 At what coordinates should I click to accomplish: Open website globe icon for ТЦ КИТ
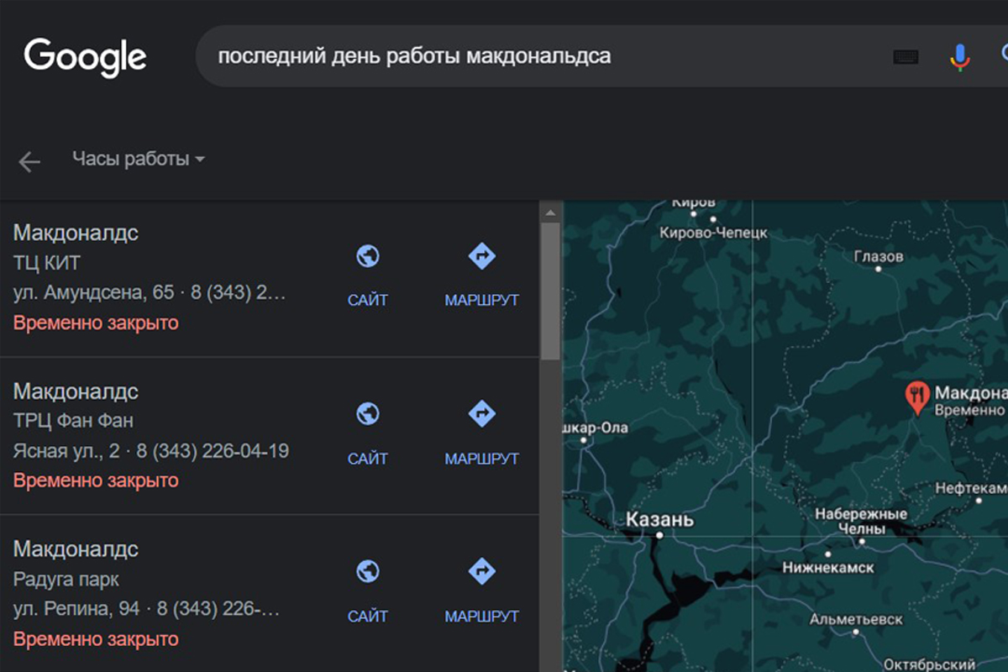coord(367,256)
